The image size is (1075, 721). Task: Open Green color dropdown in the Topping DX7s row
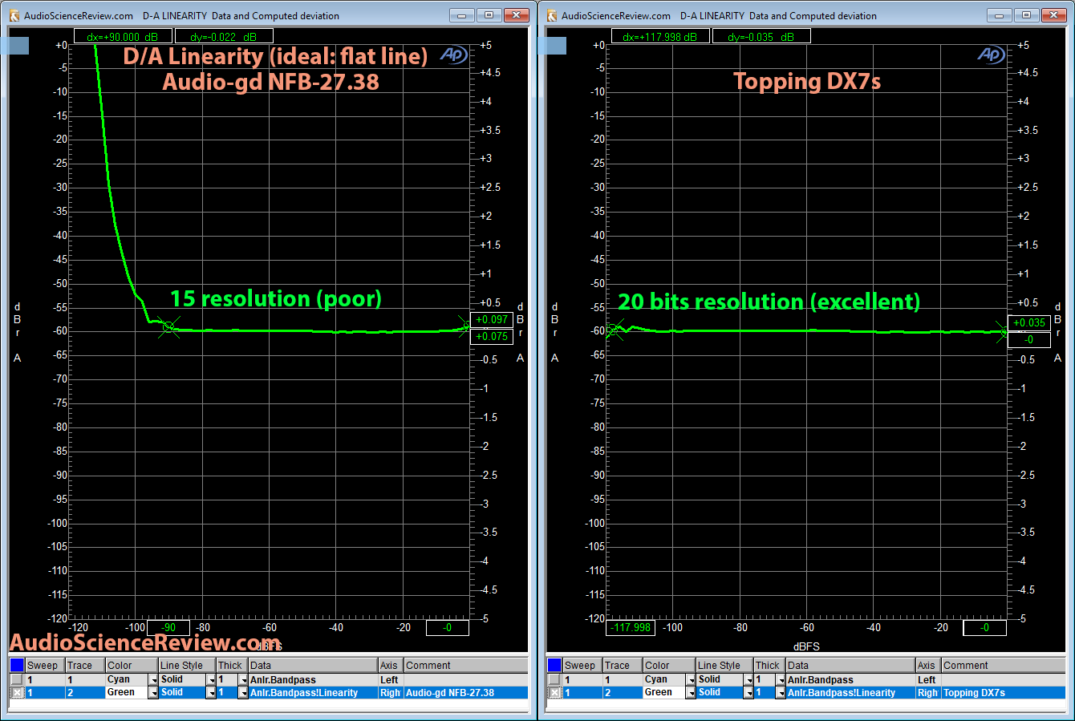[691, 693]
